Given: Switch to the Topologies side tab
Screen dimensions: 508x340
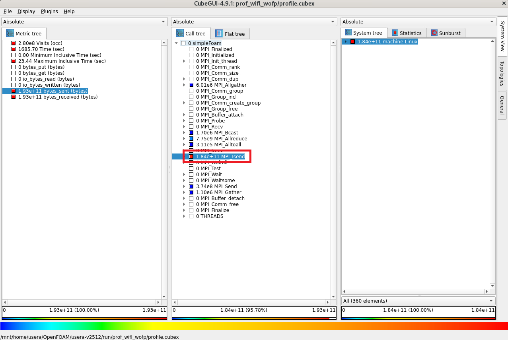Looking at the screenshot, I should point(502,74).
